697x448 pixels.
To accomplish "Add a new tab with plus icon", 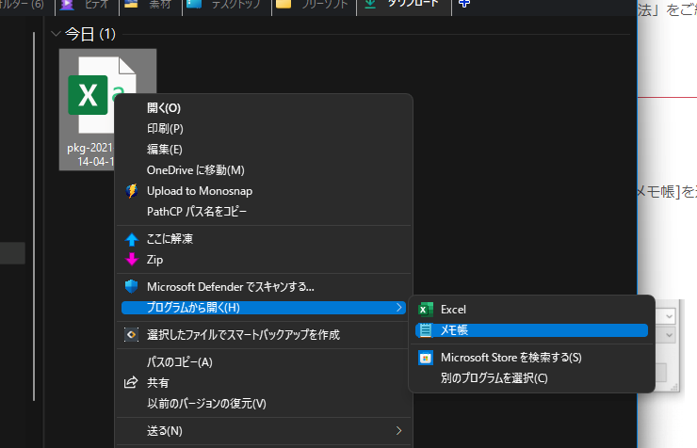I will pos(464,4).
